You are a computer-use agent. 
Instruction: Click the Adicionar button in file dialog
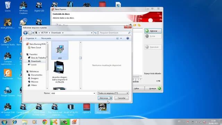click(104, 98)
